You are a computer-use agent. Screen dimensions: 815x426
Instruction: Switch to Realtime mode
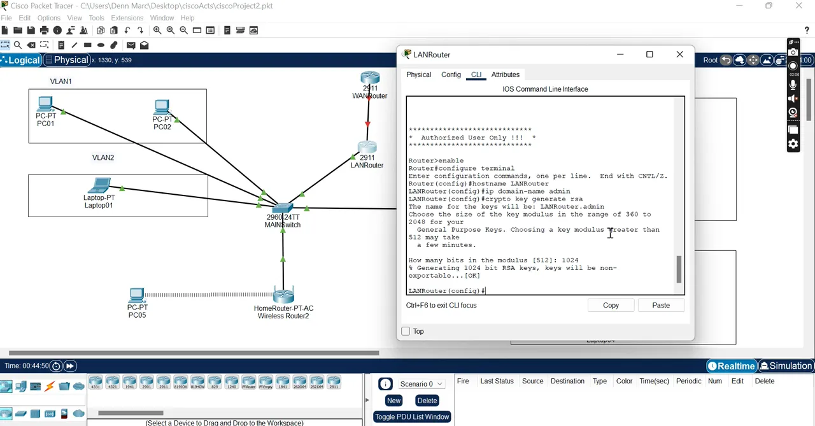732,366
